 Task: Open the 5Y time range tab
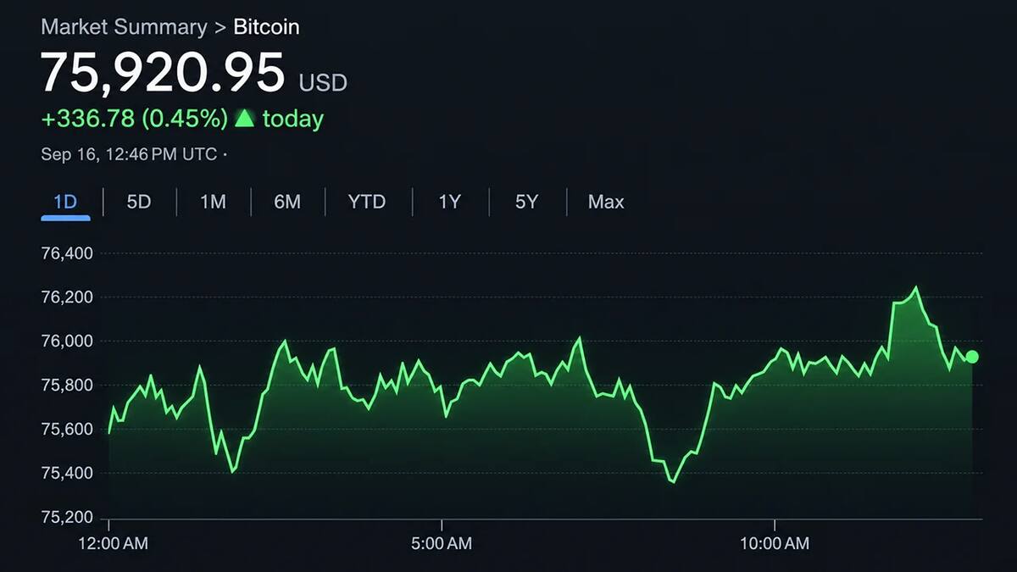point(526,202)
